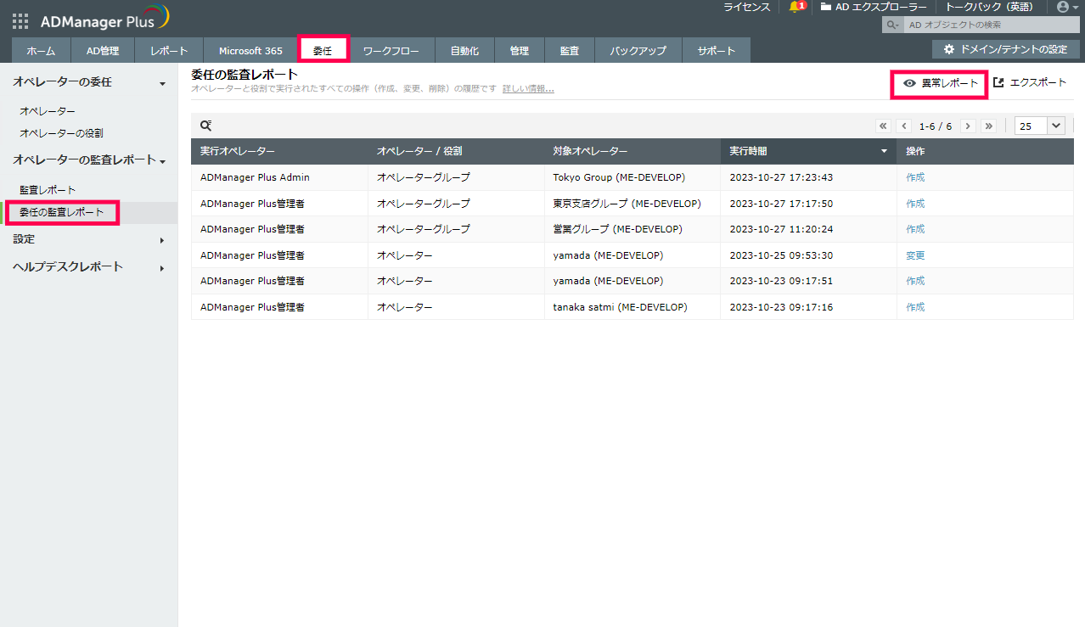The width and height of the screenshot is (1085, 627).
Task: Switch to the 監査 tab
Action: (570, 51)
